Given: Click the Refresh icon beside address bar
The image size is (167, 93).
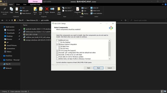Looking at the screenshot, I should click(x=126, y=20).
